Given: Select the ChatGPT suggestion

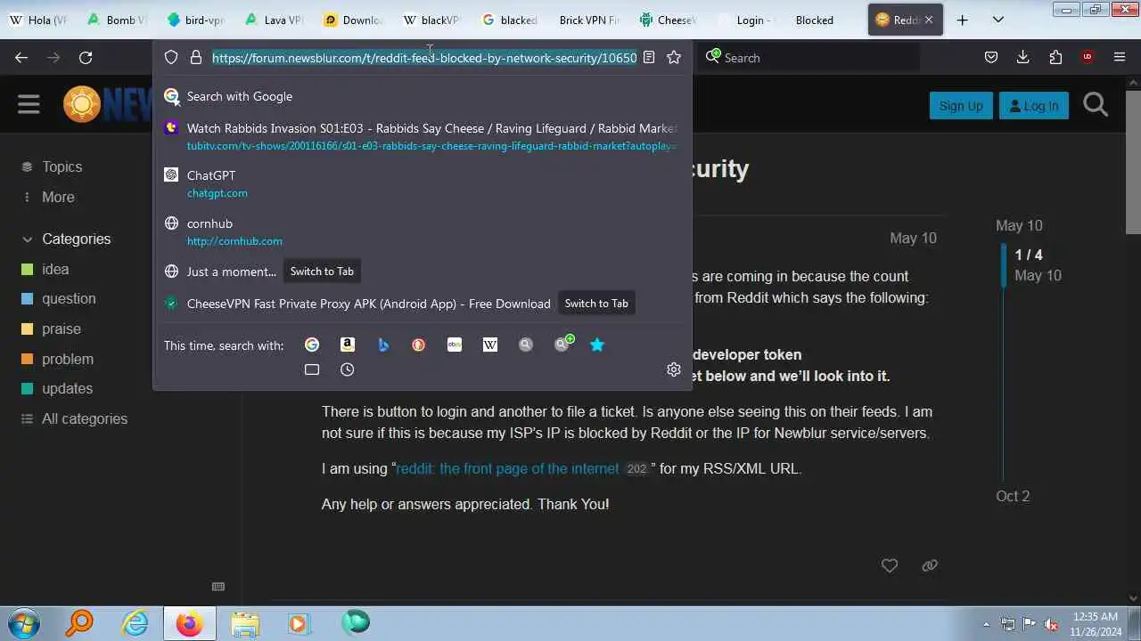Looking at the screenshot, I should [423, 183].
